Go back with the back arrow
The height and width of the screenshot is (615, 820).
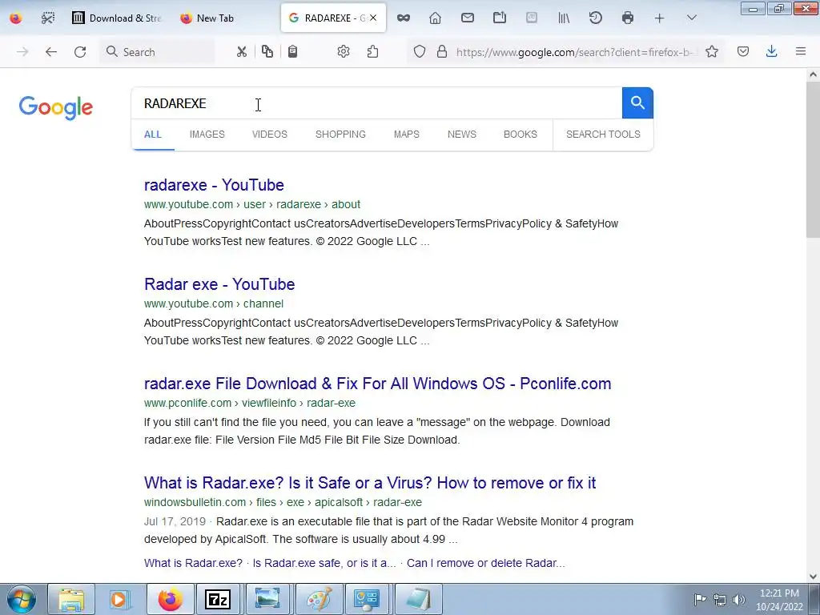point(50,51)
